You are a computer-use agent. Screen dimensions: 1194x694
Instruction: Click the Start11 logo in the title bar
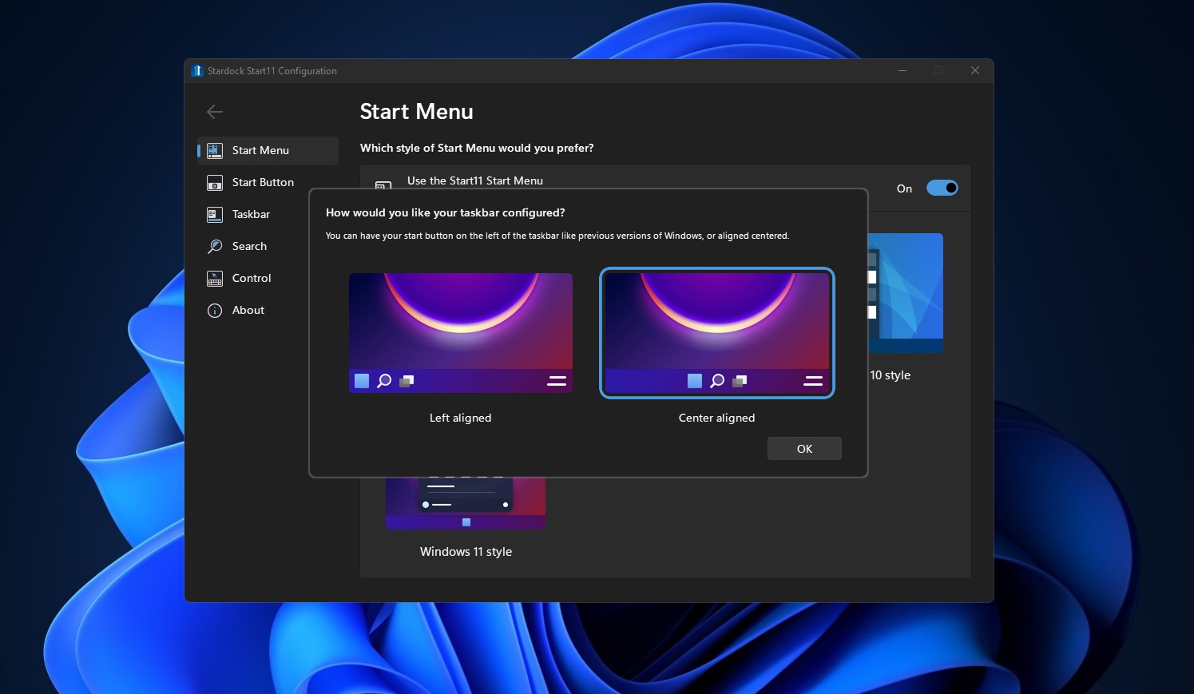tap(196, 70)
